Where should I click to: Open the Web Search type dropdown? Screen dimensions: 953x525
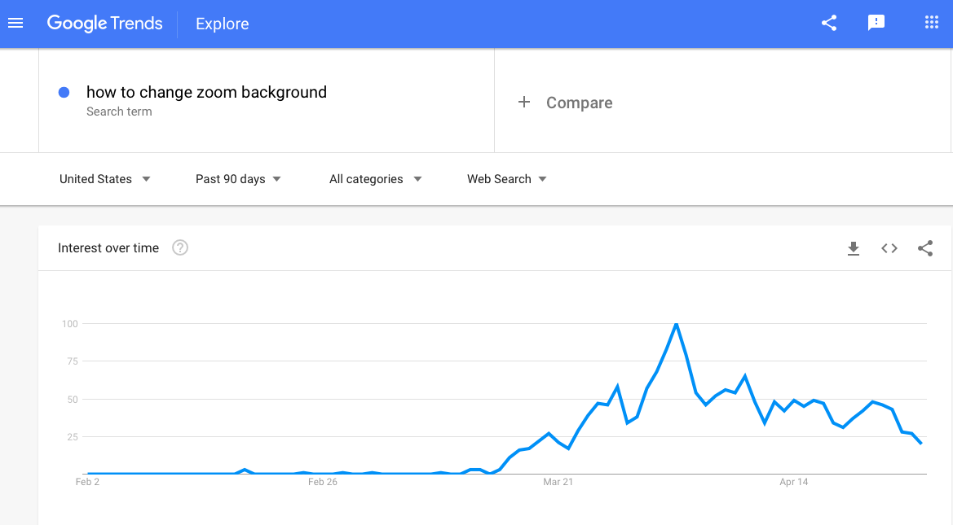click(x=507, y=179)
